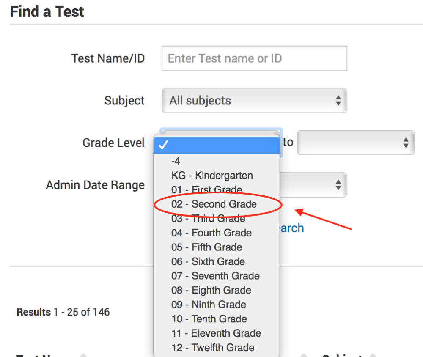Select the -4 grade option
The height and width of the screenshot is (357, 423).
tap(173, 161)
